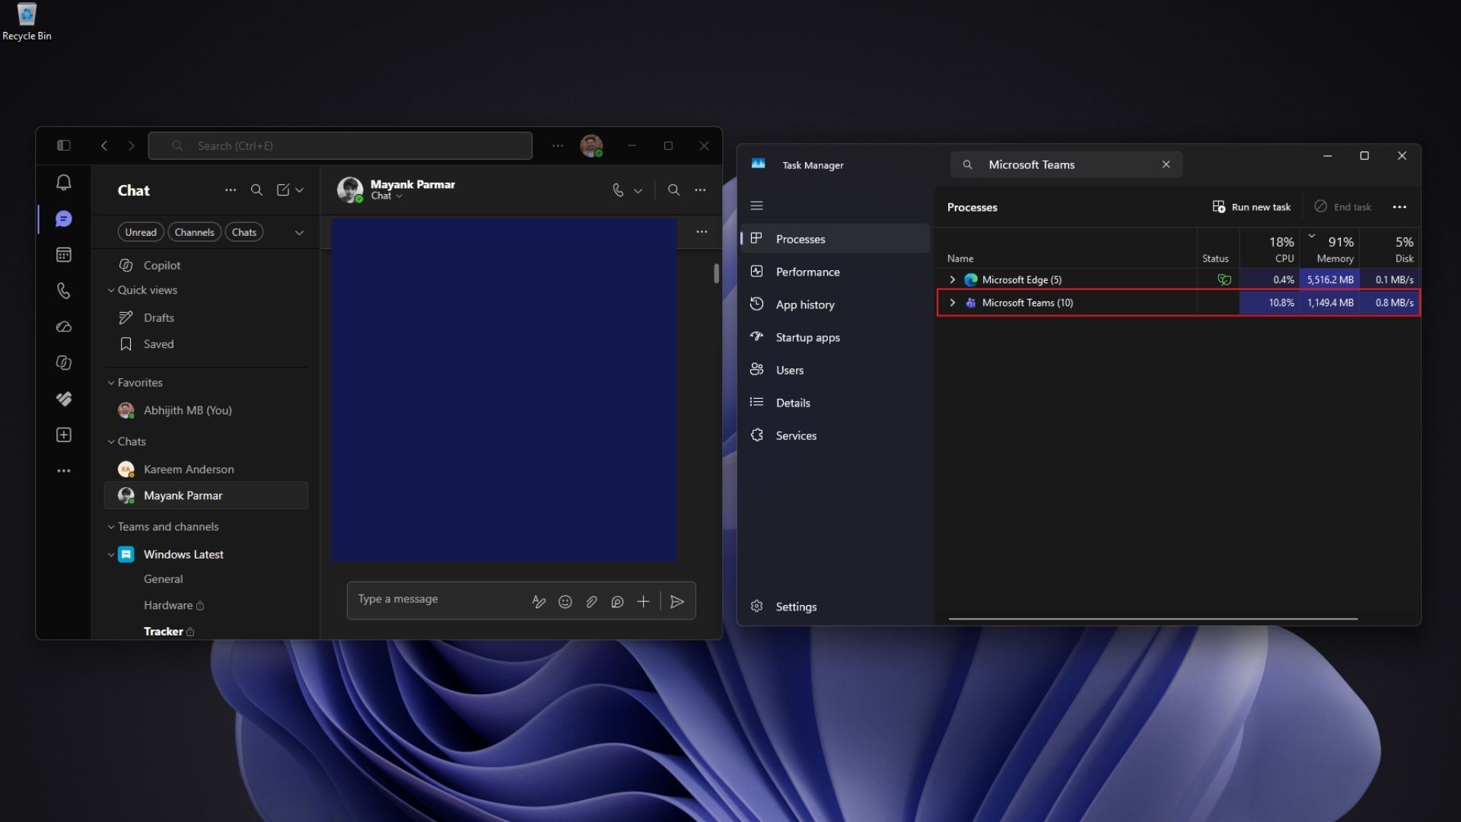Toggle the Chats filter pill

tap(244, 232)
